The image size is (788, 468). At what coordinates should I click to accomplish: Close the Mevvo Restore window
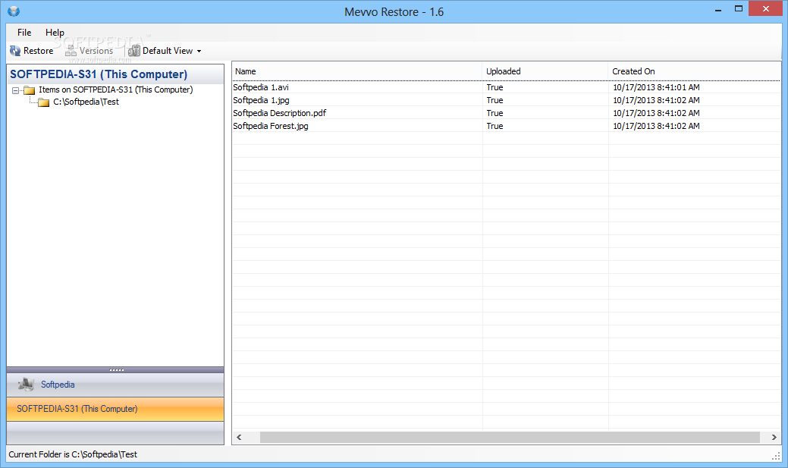(x=765, y=8)
